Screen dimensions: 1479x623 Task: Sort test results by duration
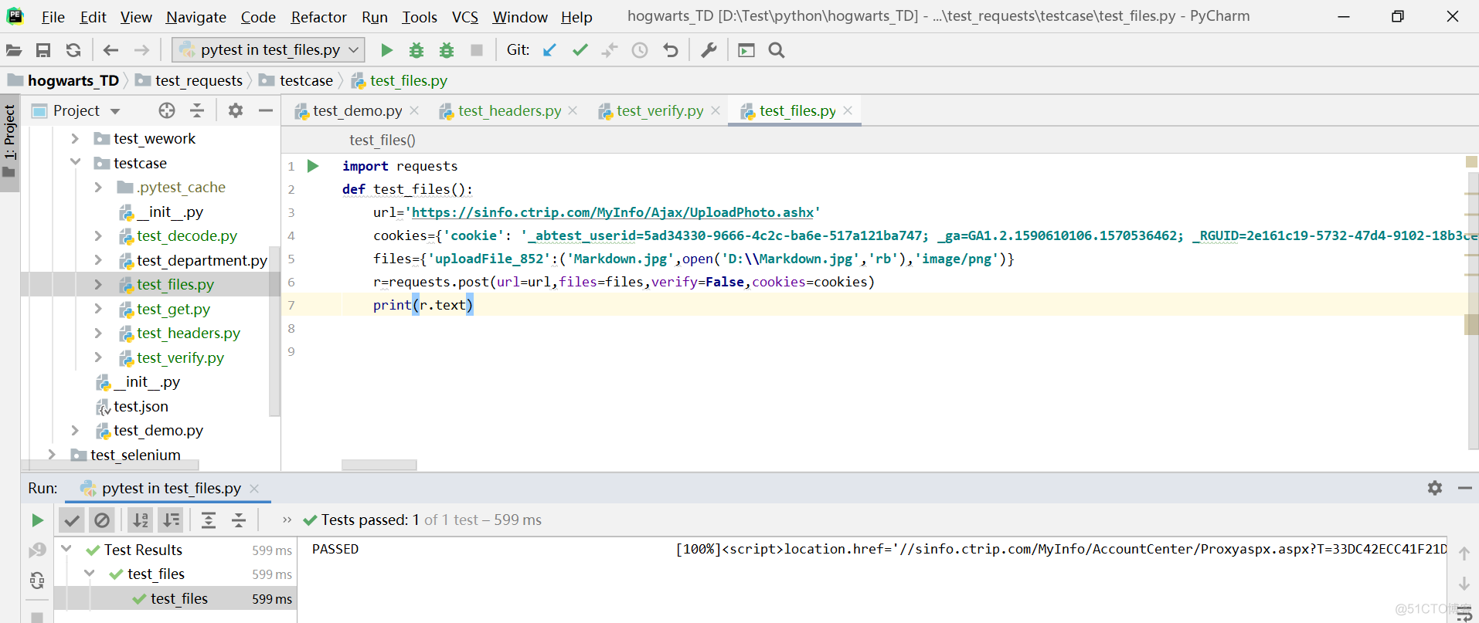171,520
